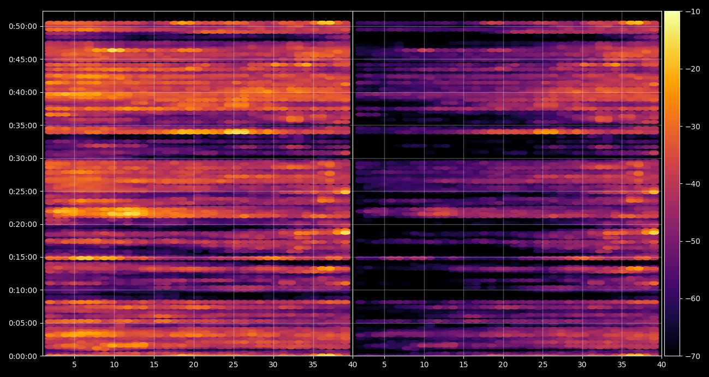Click x-axis tick 30 of right heatmap
This screenshot has width=709, height=377.
(x=582, y=364)
